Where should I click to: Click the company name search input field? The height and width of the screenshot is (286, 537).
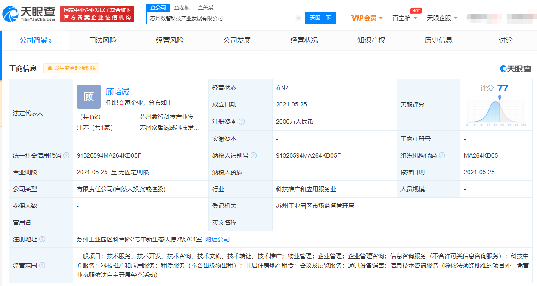click(220, 18)
